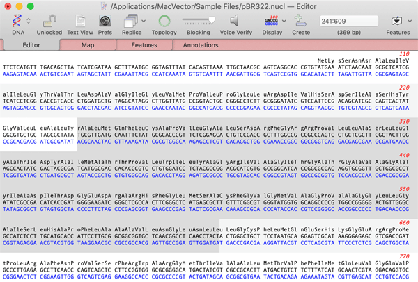
Task: Open the Prefs gear icon
Action: (x=105, y=21)
